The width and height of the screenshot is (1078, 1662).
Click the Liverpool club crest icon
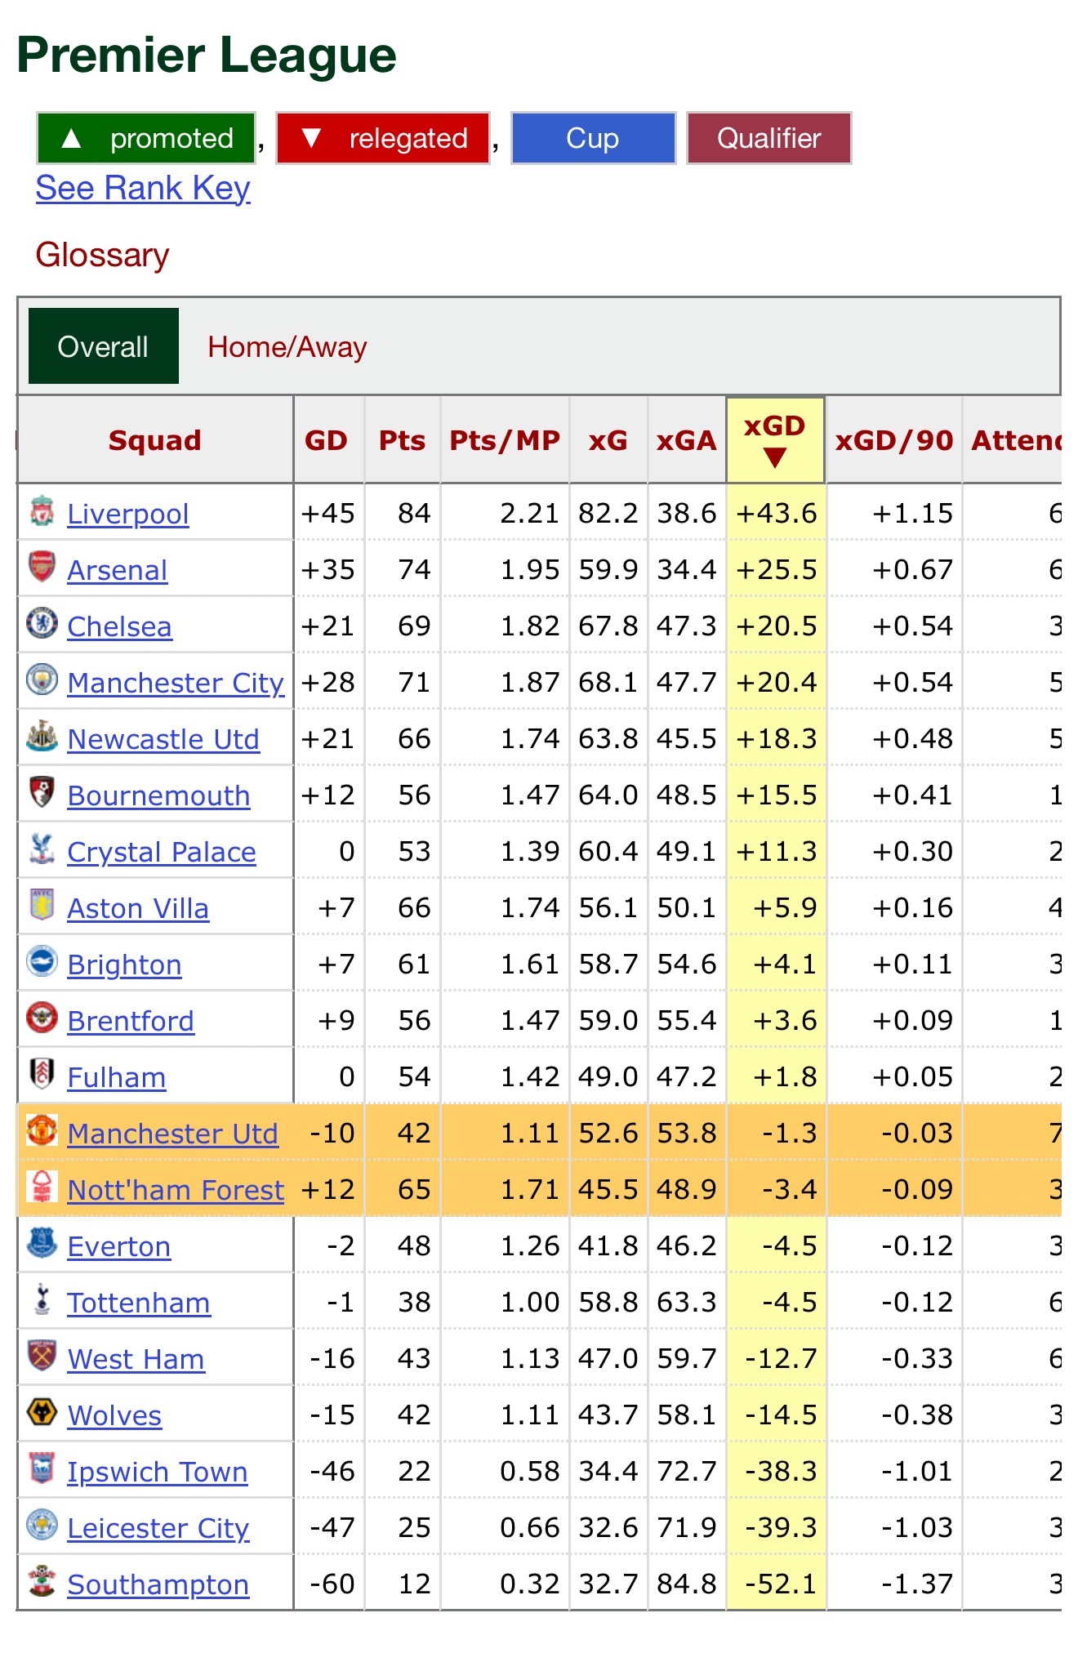[42, 510]
